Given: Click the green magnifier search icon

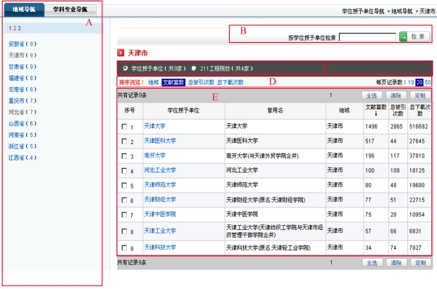Looking at the screenshot, I should coord(402,37).
